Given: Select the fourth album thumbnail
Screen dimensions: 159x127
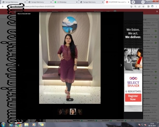Looking at the screenshot, I should point(79,111).
